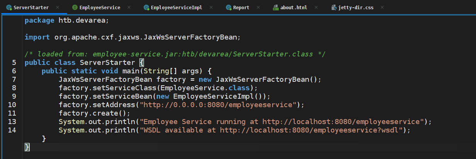Click the ServerStarter class file icon
The image size is (476, 159).
(8, 7)
